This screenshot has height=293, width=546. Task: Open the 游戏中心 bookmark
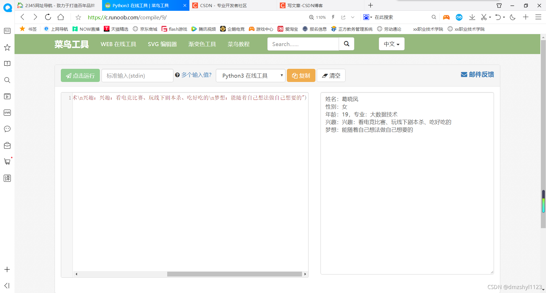click(261, 29)
